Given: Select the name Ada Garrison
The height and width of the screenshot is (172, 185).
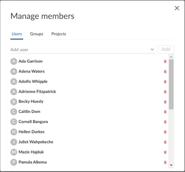Looking at the screenshot, I should click(30, 61).
